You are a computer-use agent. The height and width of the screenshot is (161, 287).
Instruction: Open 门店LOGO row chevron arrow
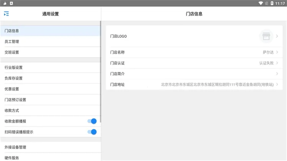277,36
